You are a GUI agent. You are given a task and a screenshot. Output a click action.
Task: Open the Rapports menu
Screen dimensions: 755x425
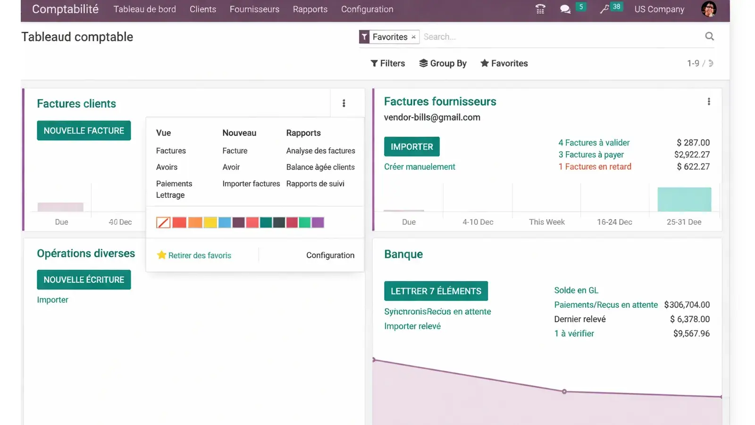[310, 9]
